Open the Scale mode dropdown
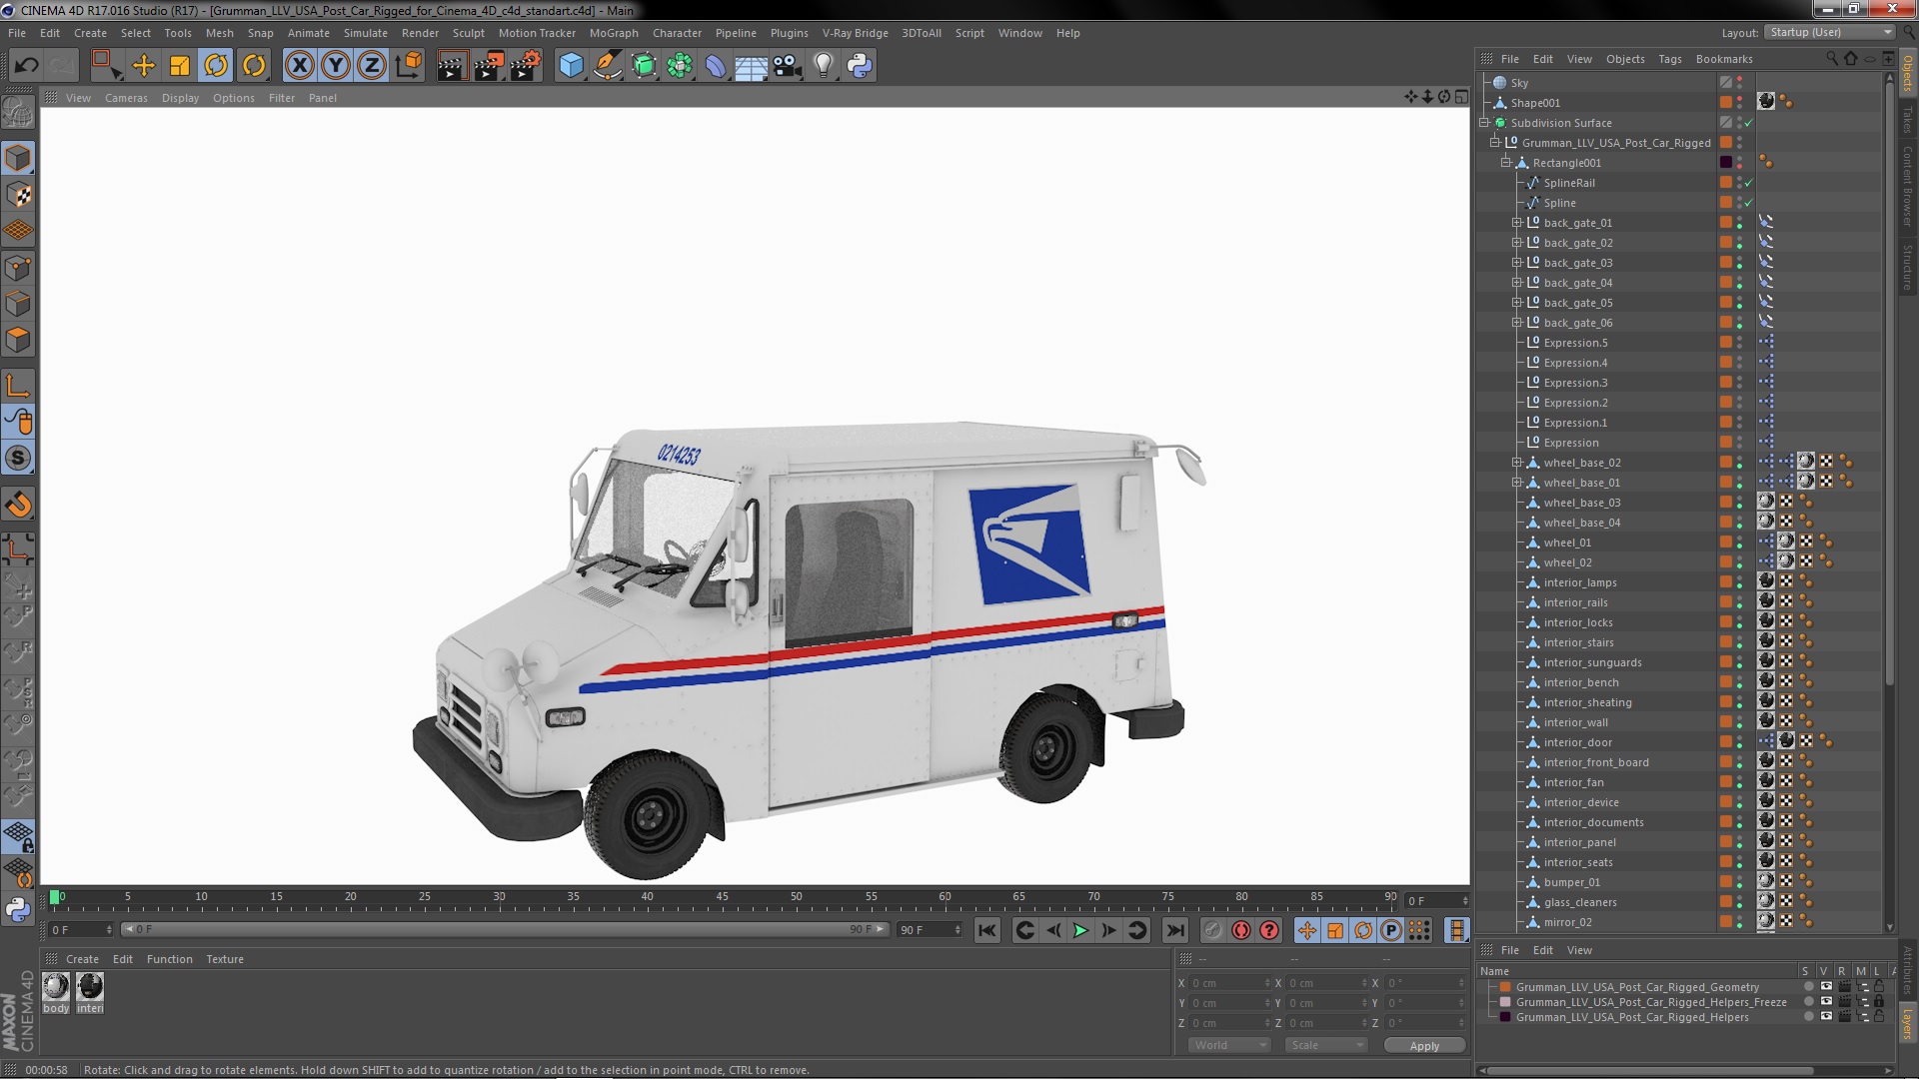1919x1079 pixels. (1325, 1045)
